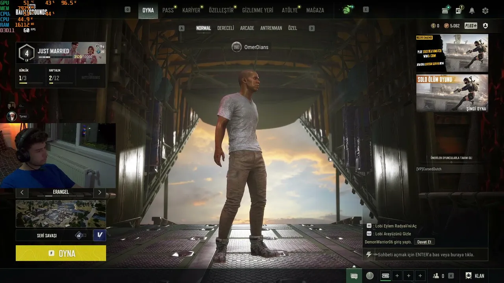The width and height of the screenshot is (504, 283).
Task: Click the Tyrez friend avatar
Action: point(12,116)
